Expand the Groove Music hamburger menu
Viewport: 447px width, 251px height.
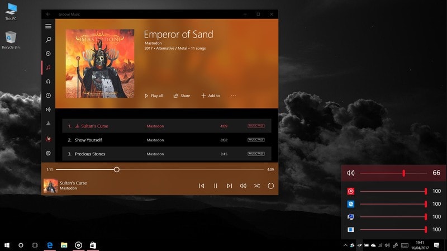tap(48, 26)
